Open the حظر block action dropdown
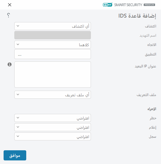Viewport: 161px width, 164px height. 52,118
